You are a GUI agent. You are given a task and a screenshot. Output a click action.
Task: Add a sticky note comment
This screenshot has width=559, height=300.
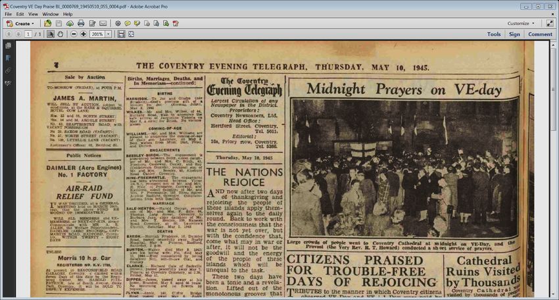[x=128, y=24]
